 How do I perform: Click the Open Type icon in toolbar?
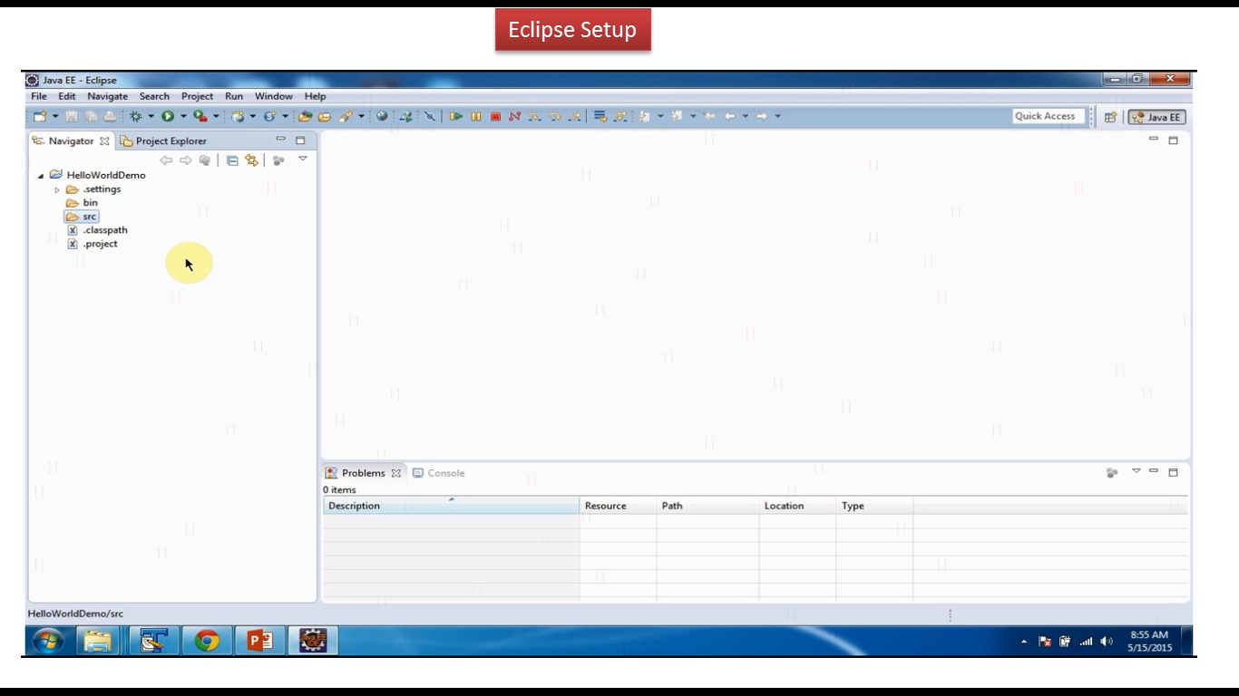306,116
